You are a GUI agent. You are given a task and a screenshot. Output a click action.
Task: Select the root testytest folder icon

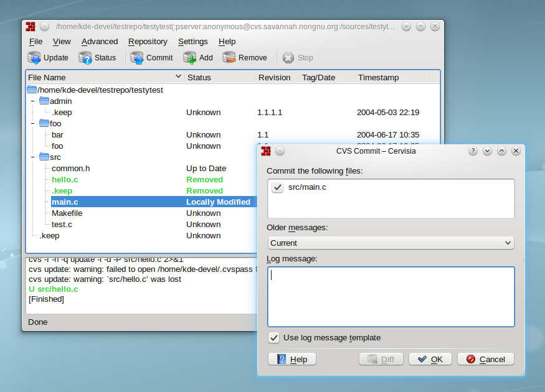point(32,90)
